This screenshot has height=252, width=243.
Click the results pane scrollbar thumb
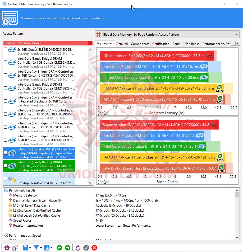tap(237, 195)
